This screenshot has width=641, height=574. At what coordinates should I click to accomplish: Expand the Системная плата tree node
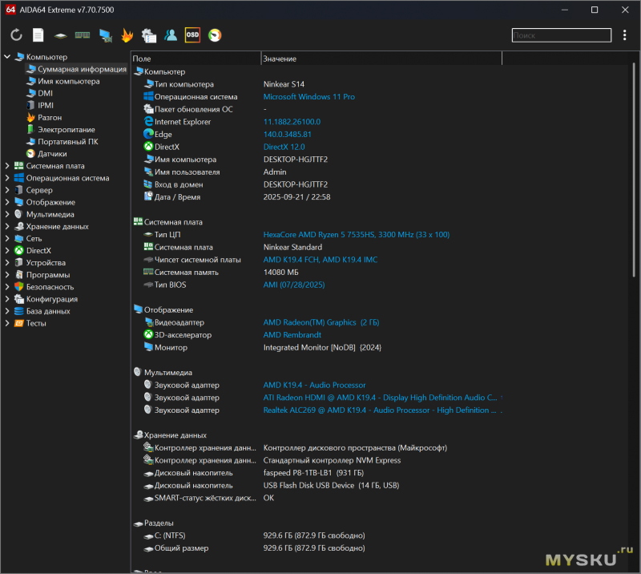click(7, 166)
